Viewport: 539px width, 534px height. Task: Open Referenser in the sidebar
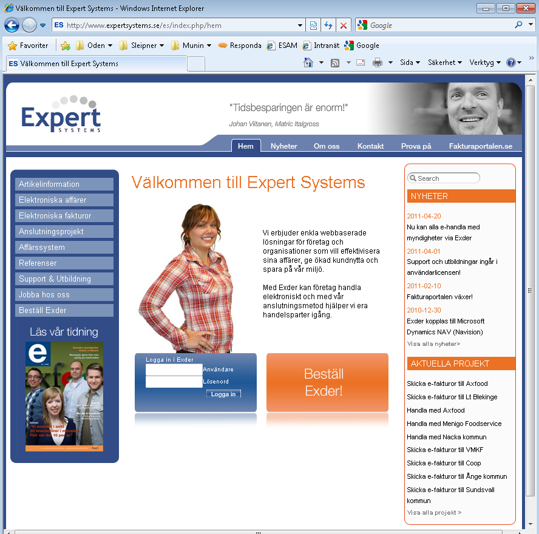(x=64, y=263)
